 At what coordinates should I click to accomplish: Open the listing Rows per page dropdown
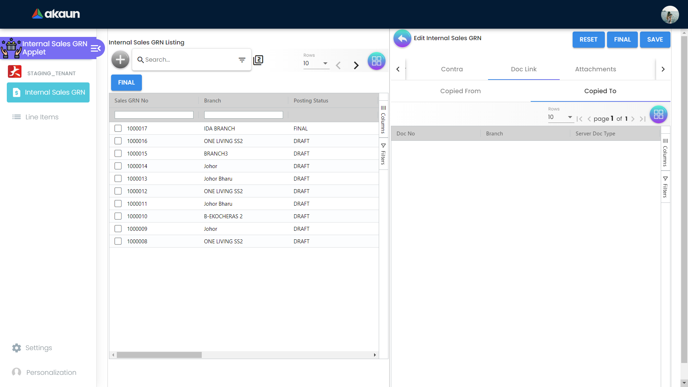(x=316, y=63)
